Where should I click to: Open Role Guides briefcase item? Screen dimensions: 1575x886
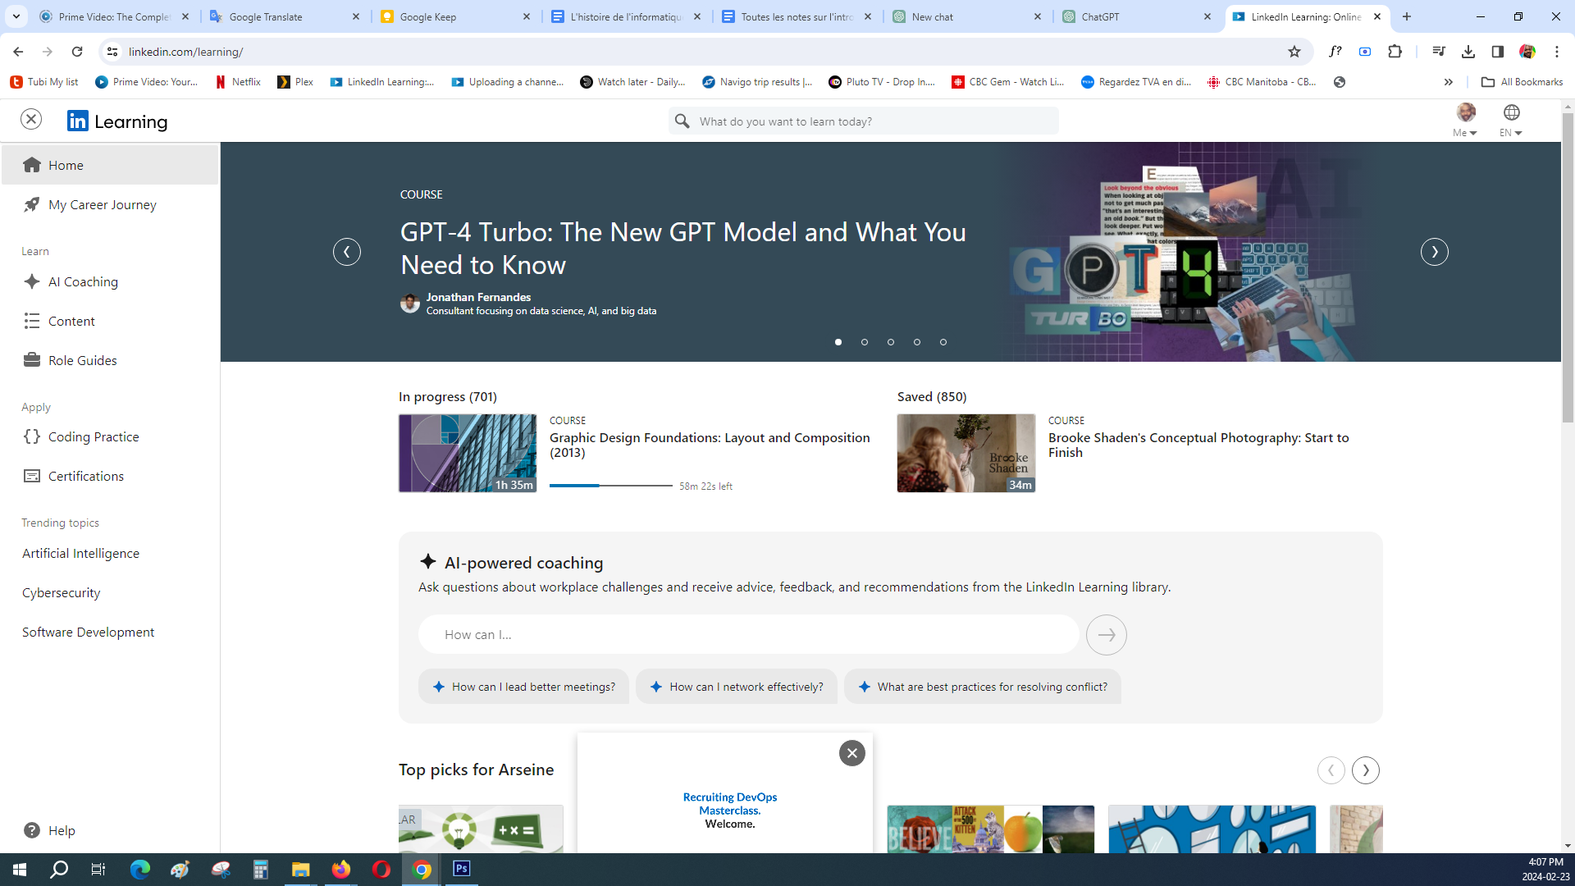(82, 360)
